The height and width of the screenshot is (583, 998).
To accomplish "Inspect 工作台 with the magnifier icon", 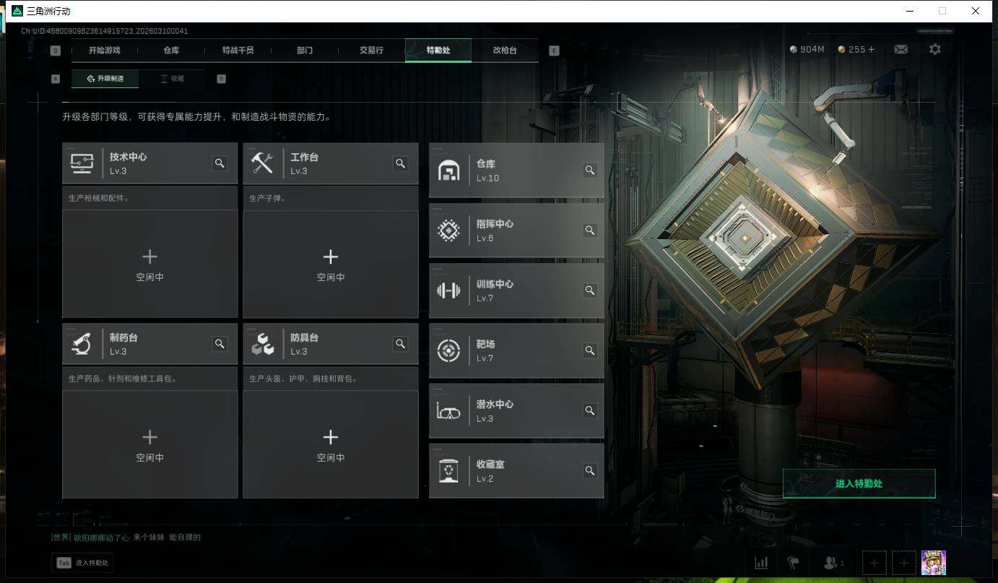I will pos(400,163).
